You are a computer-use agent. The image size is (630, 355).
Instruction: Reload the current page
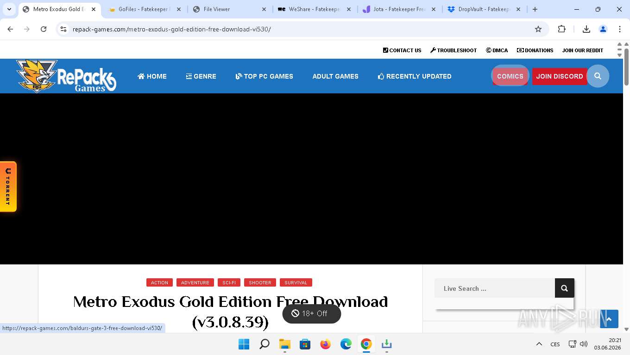tap(44, 29)
